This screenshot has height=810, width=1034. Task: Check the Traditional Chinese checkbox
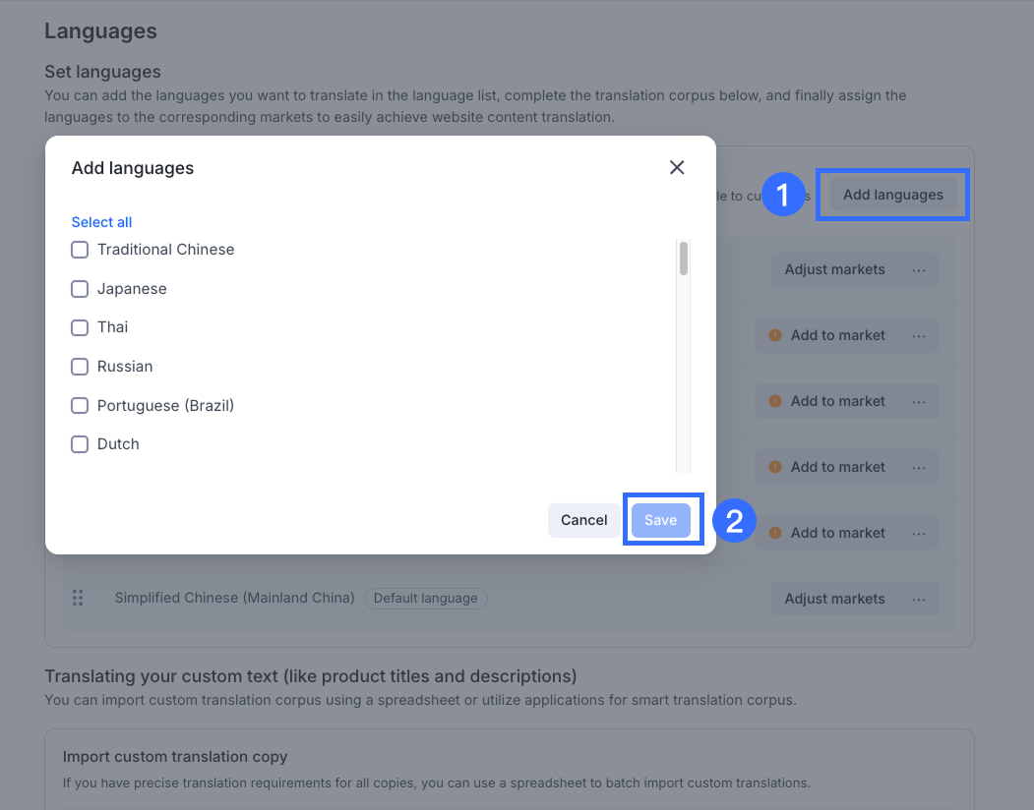click(80, 250)
